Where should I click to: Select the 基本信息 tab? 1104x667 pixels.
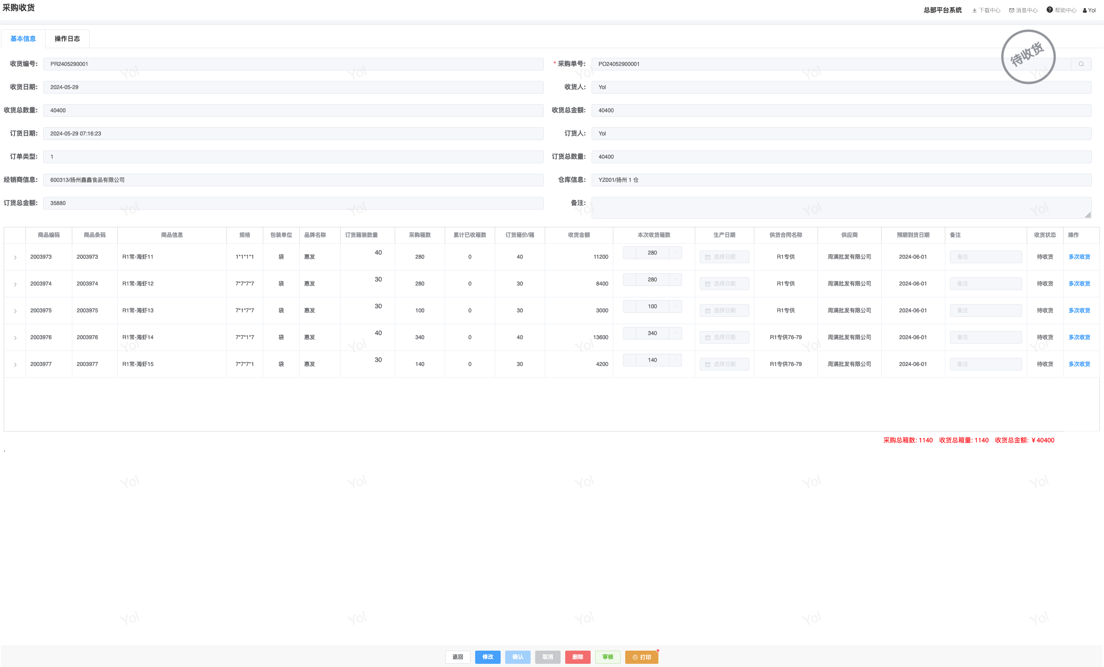23,39
